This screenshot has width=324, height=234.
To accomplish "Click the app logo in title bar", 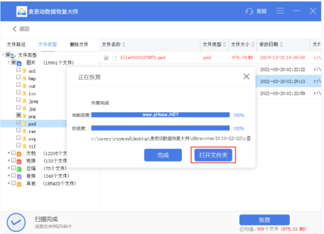I will pos(21,12).
